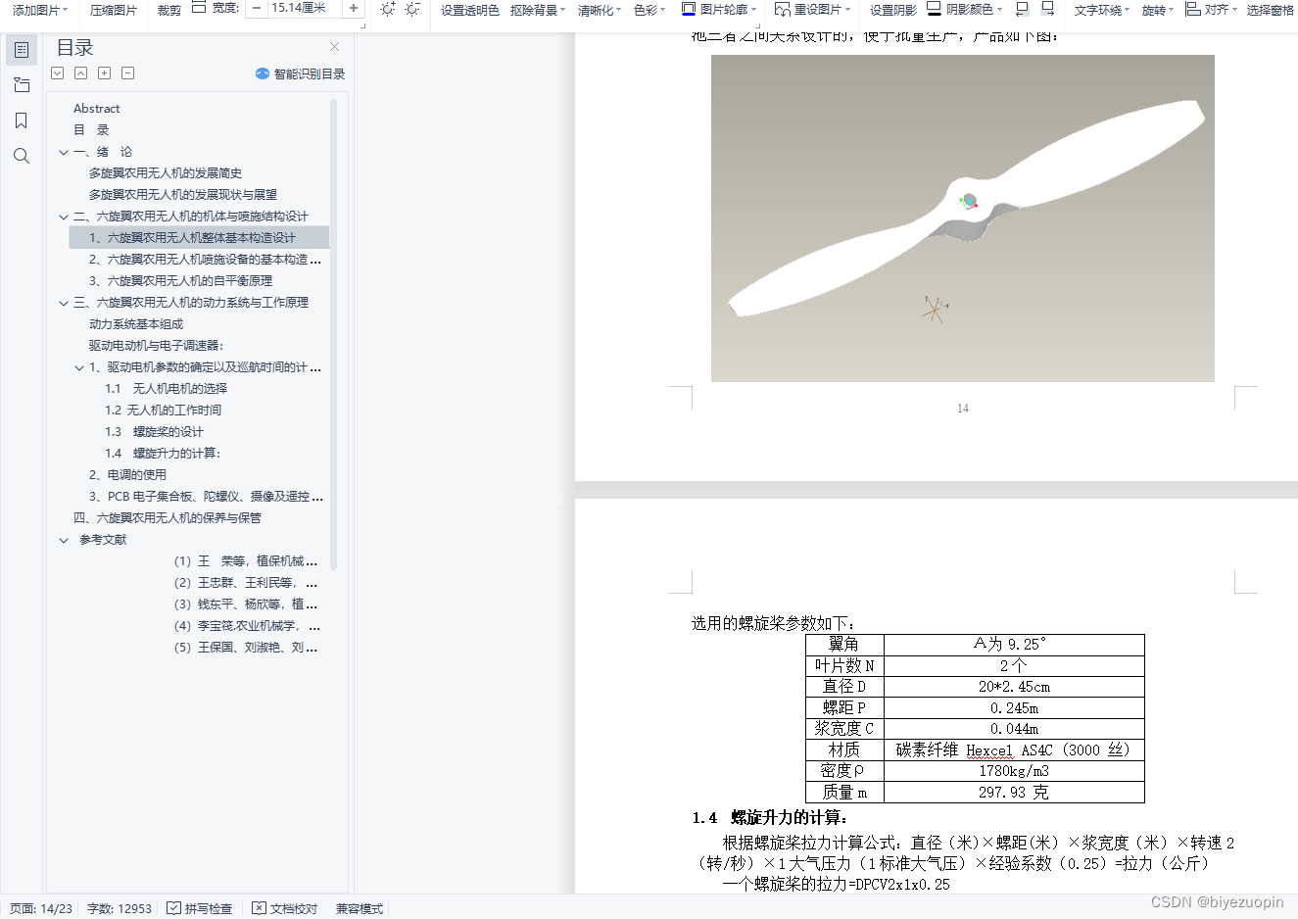Viewport: 1298px width, 919px height.
Task: Click the 页面: 14/23 status indicator
Action: tap(41, 909)
